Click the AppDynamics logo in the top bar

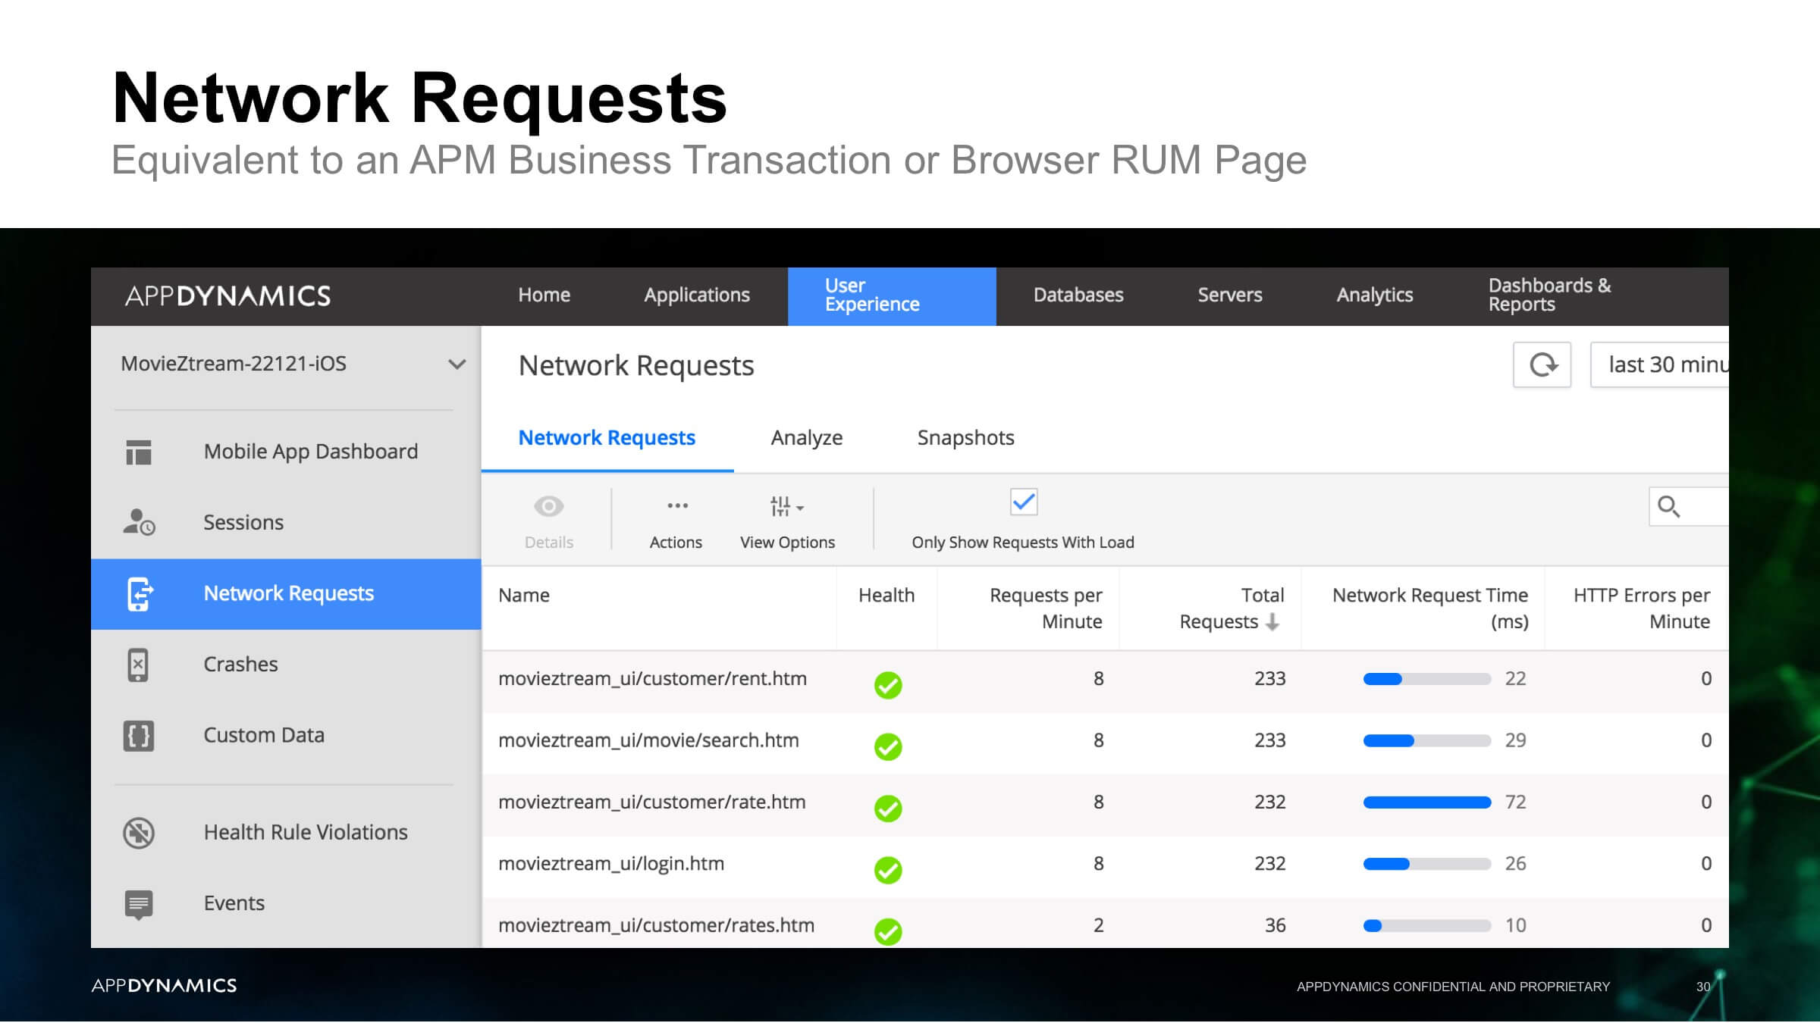227,296
